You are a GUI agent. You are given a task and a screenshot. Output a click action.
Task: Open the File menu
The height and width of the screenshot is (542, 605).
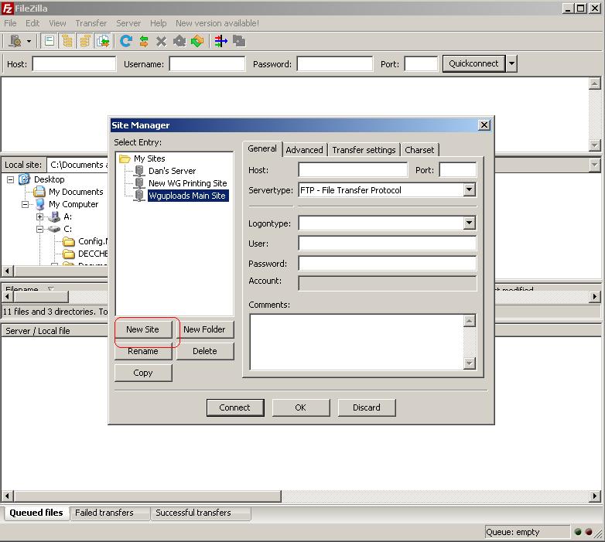[x=10, y=23]
